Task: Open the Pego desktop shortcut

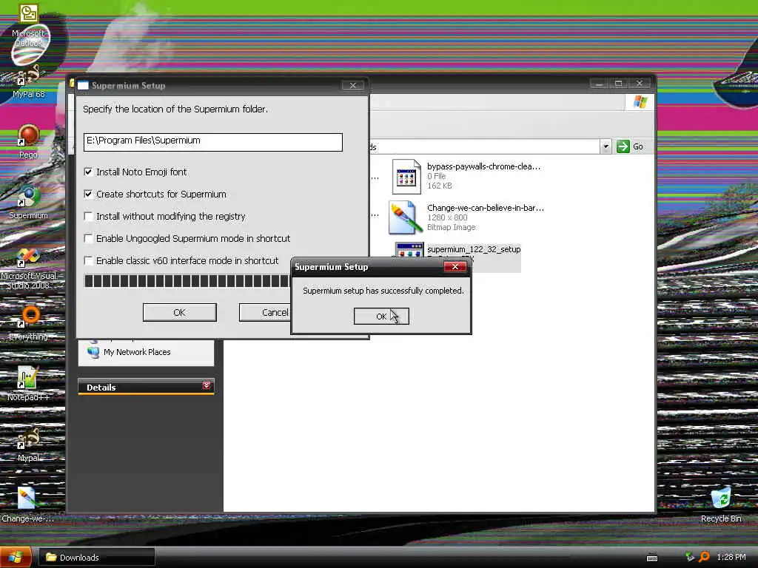Action: click(x=28, y=142)
